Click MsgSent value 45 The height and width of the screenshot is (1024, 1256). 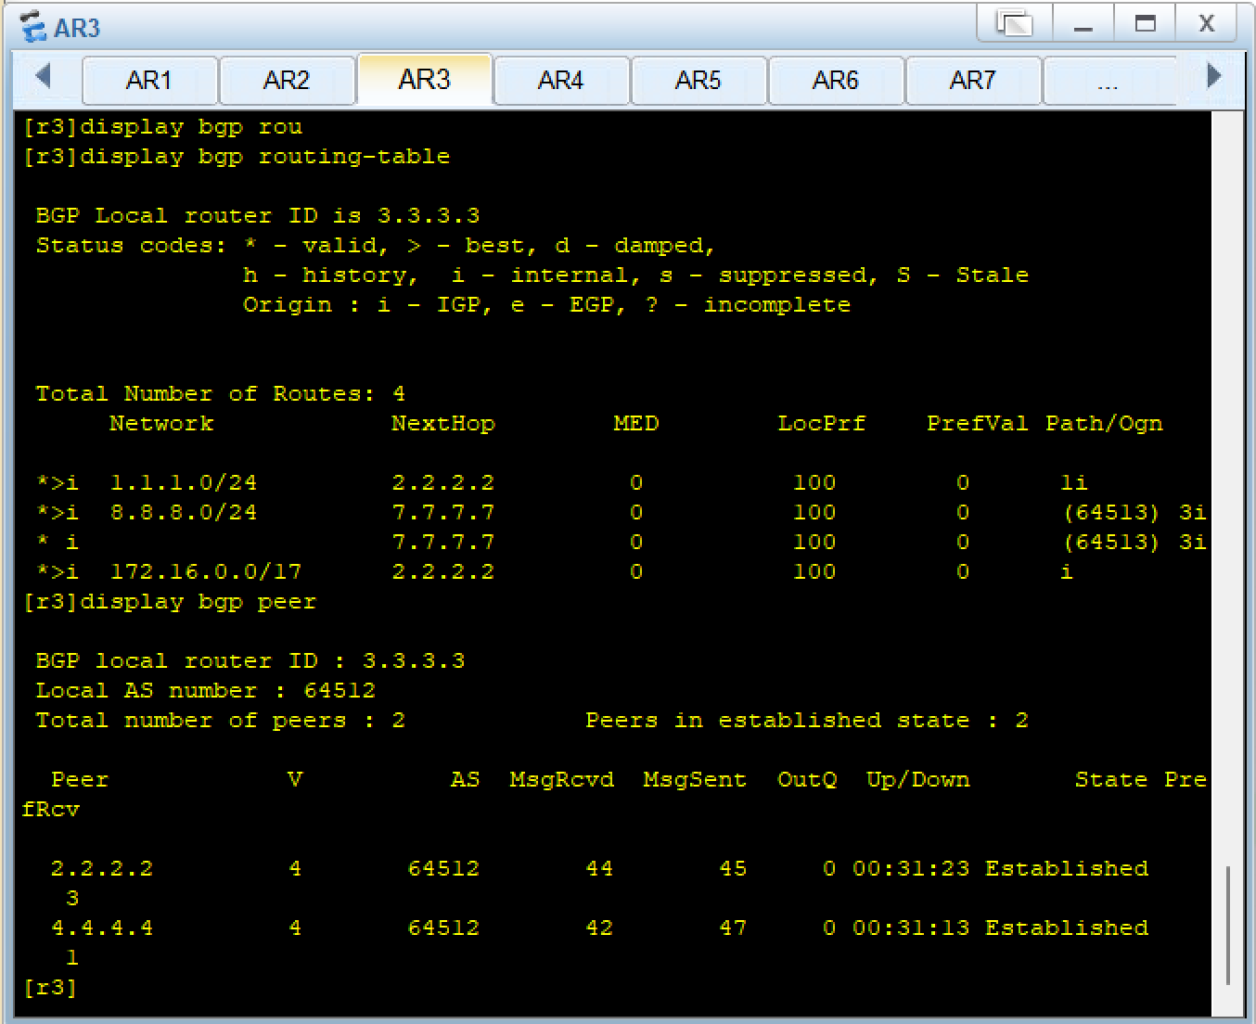click(x=733, y=868)
